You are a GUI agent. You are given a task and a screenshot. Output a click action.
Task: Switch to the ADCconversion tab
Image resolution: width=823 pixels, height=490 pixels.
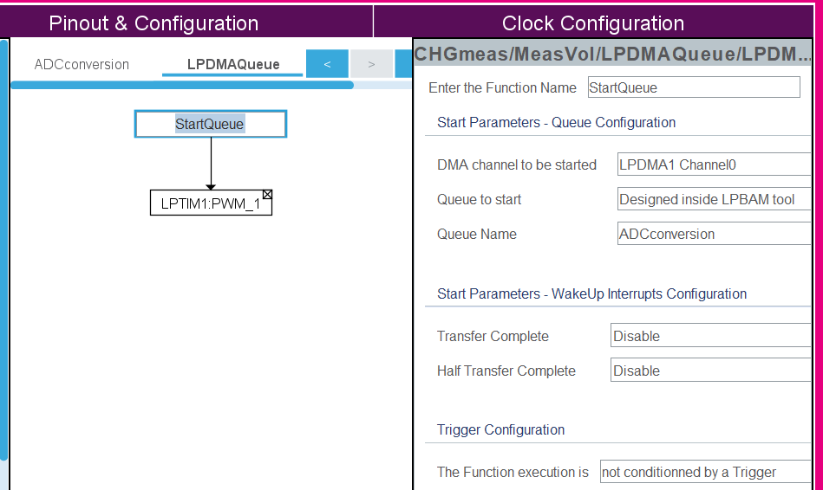tap(82, 64)
